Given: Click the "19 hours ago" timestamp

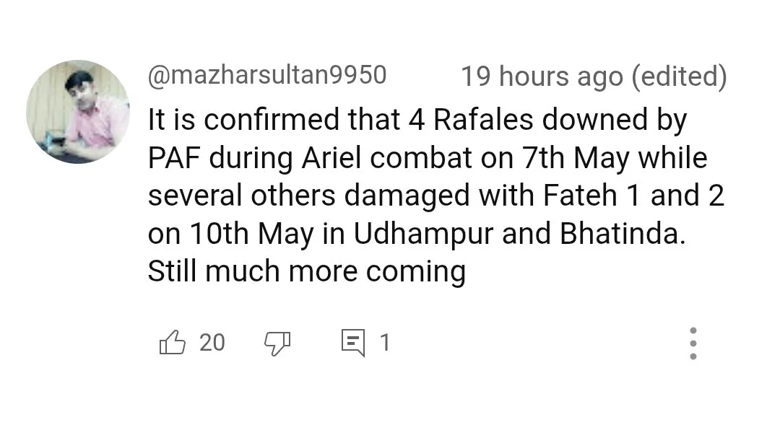Looking at the screenshot, I should click(542, 76).
